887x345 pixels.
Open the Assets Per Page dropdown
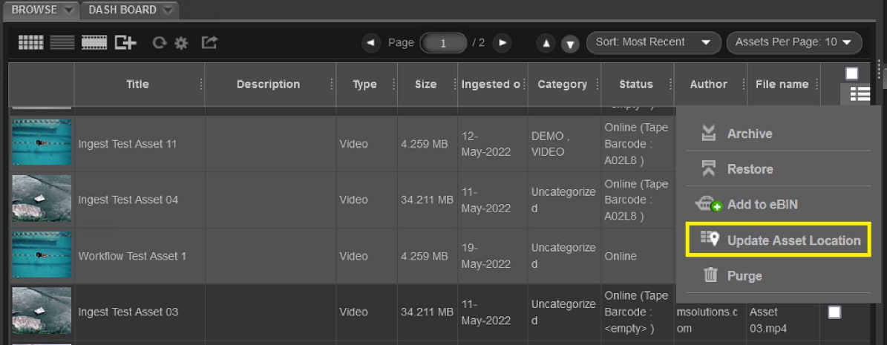tap(794, 42)
